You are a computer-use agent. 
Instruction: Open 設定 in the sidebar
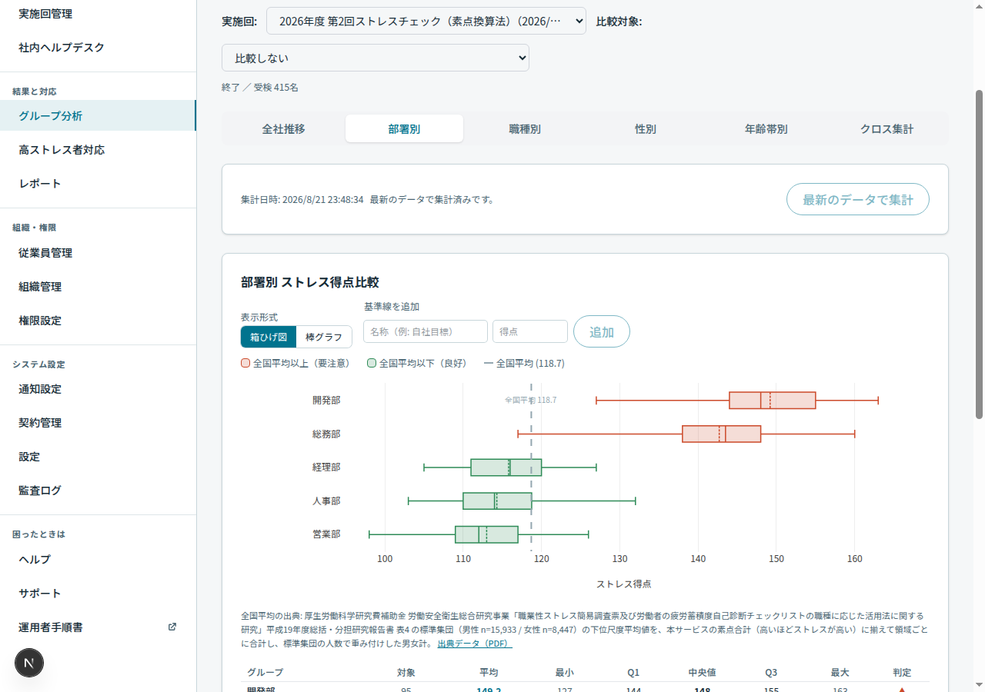pyautogui.click(x=98, y=456)
